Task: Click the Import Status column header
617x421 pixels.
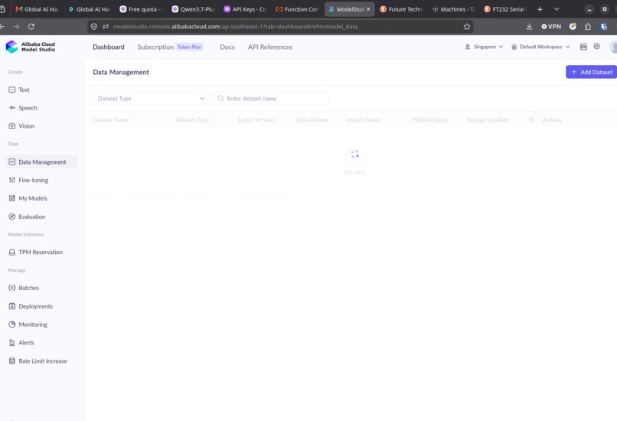Action: pyautogui.click(x=363, y=119)
